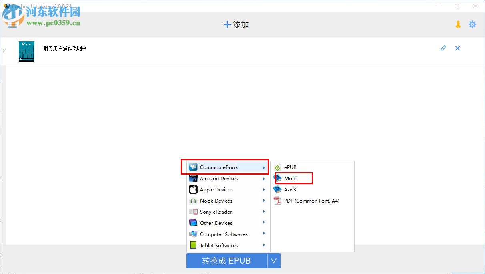Choose Azw3 output format
This screenshot has height=274, width=485.
click(312, 189)
